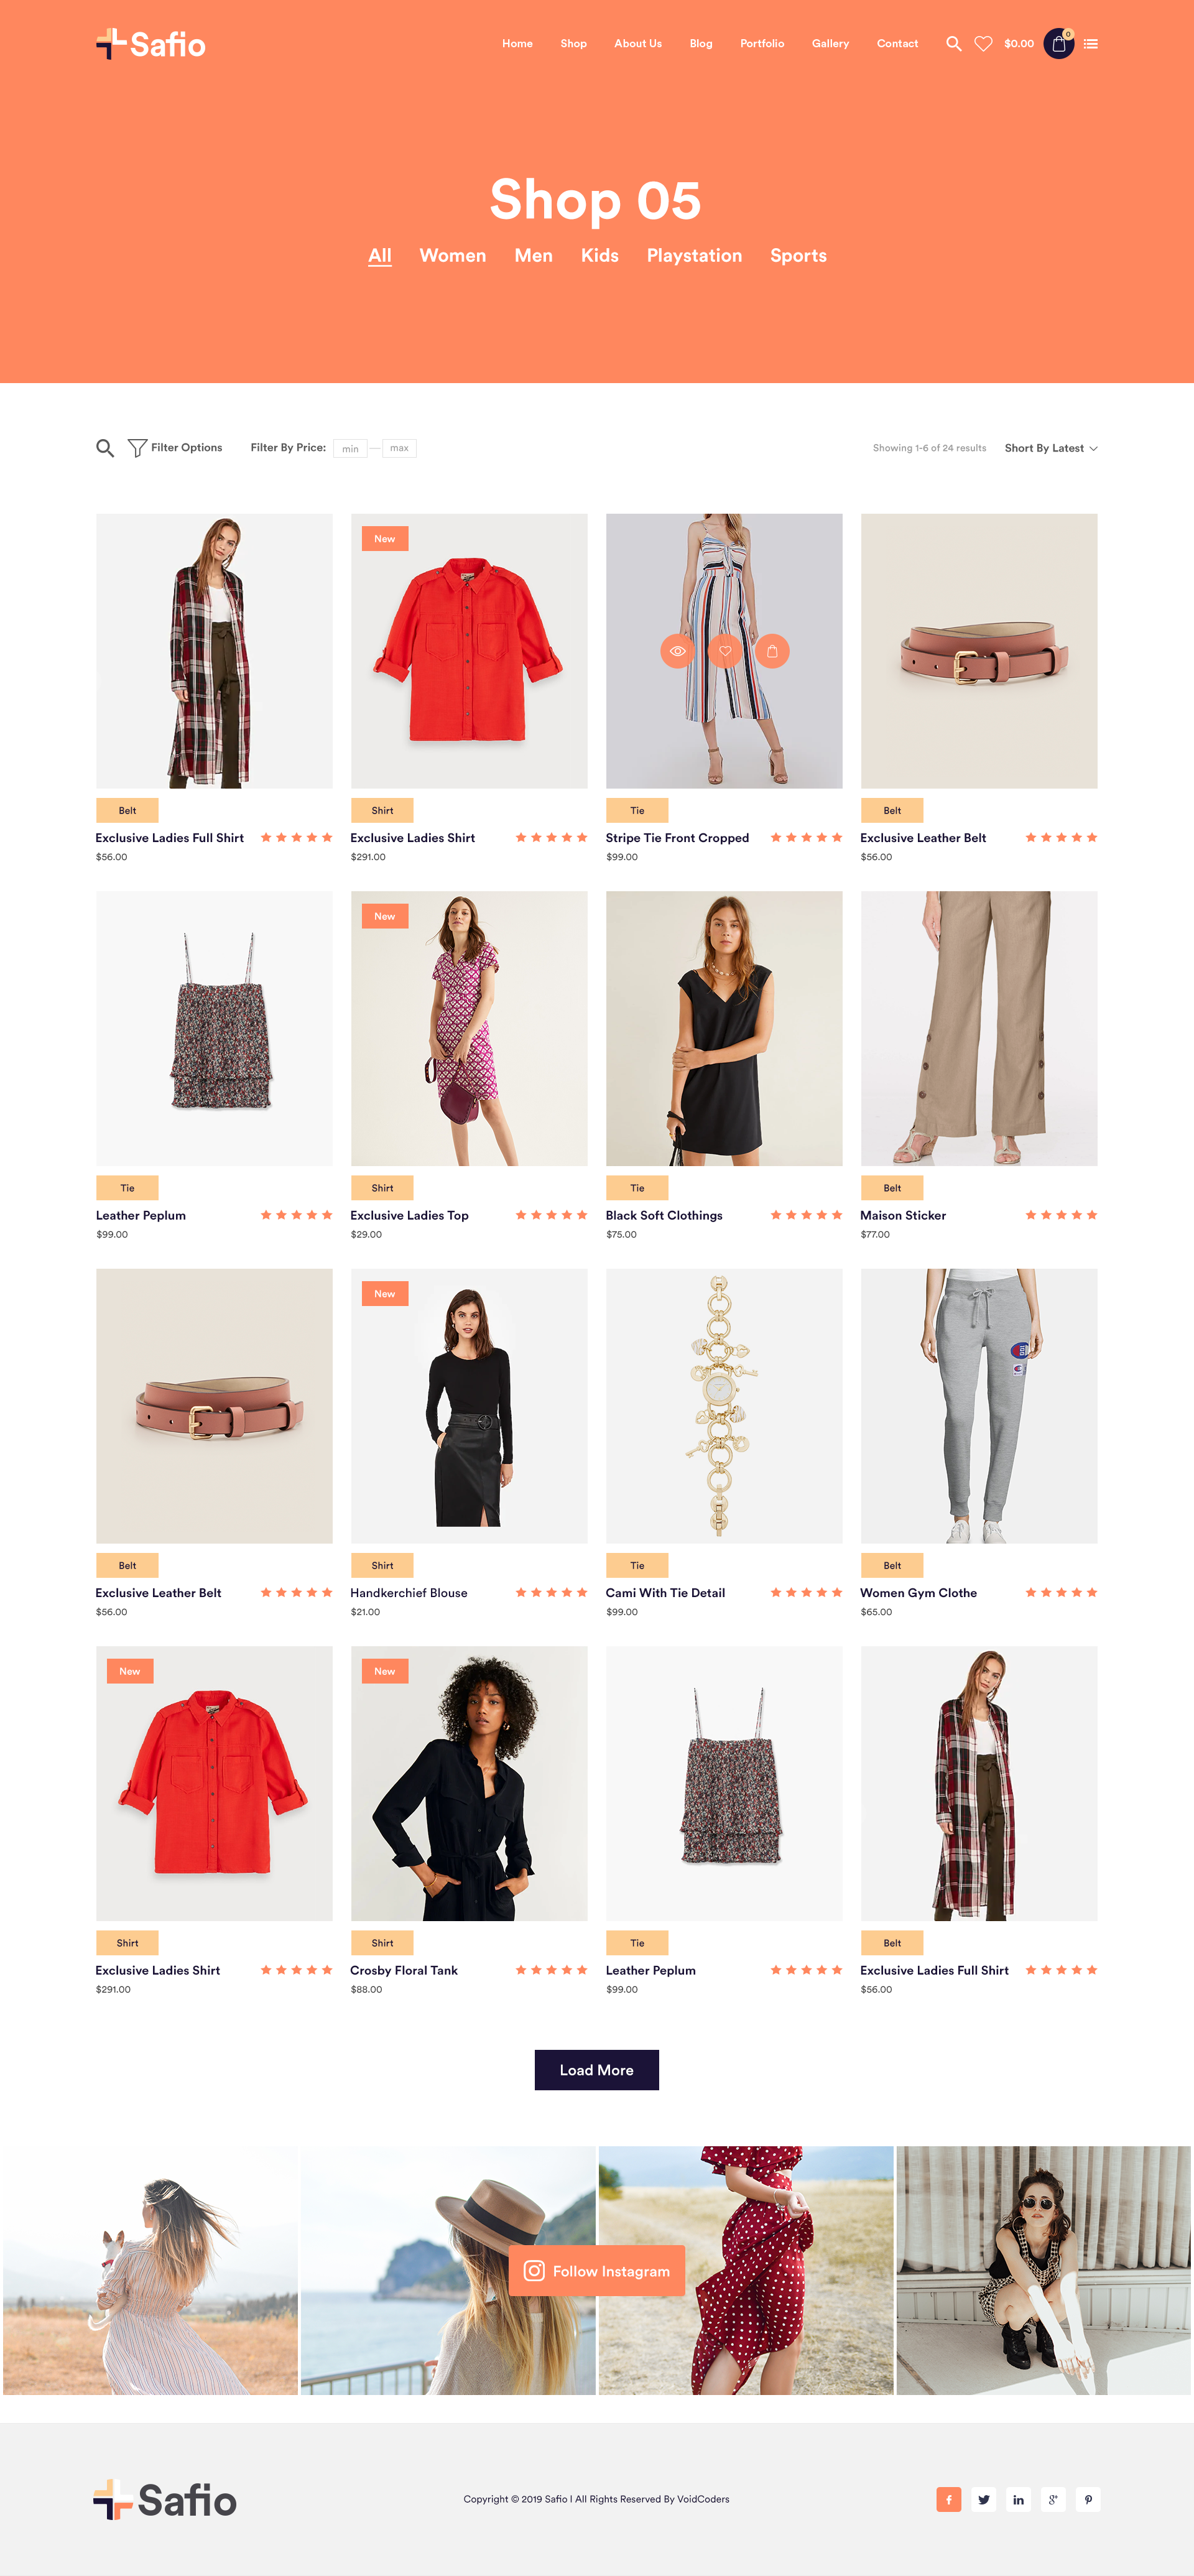Image resolution: width=1194 pixels, height=2576 pixels.
Task: Open Twitter social icon in footer
Action: (984, 2499)
